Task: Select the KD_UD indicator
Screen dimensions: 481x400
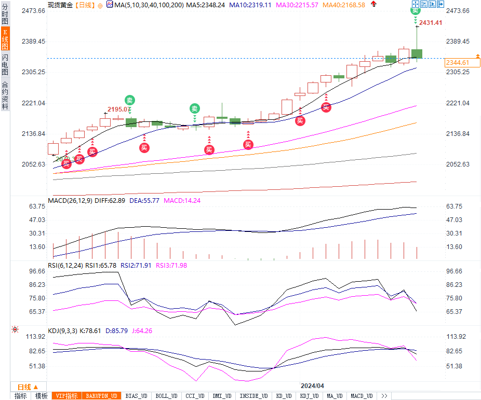Action: point(284,396)
